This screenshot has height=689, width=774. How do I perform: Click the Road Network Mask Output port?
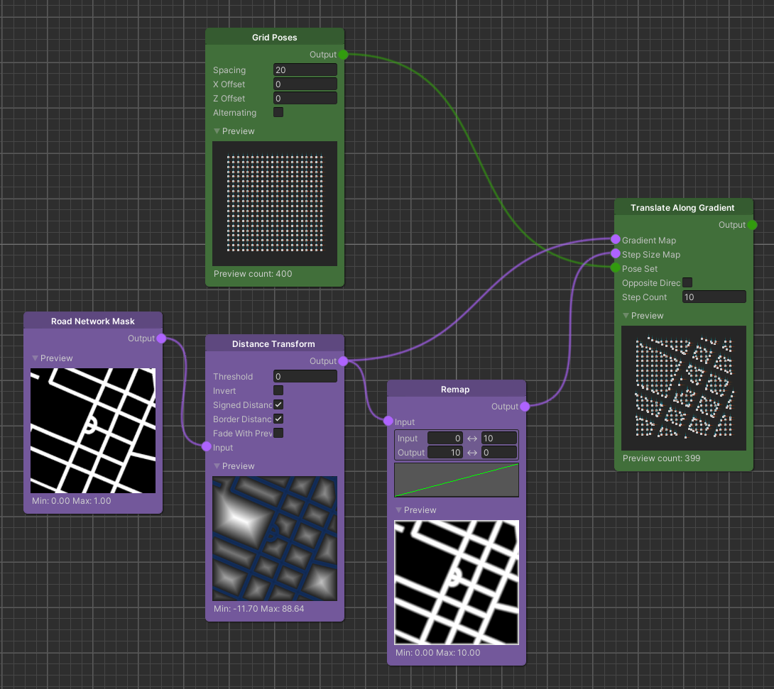tap(161, 338)
